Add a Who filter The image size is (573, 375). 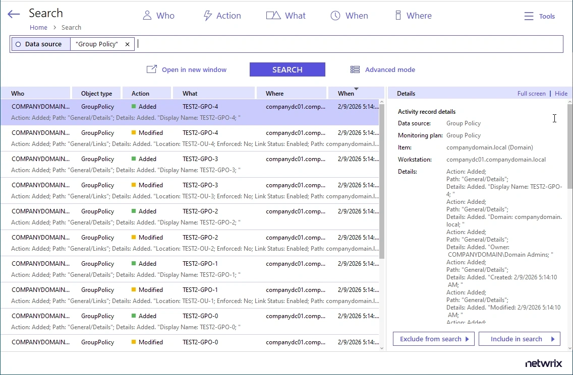tap(158, 16)
